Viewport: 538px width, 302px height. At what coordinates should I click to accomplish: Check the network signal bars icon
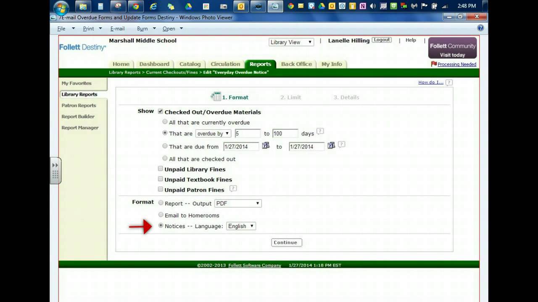[445, 6]
